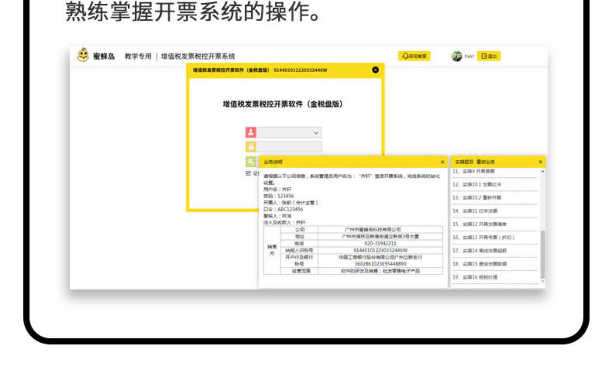The width and height of the screenshot is (612, 376).
Task: Click the green key icon on login form
Action: (251, 161)
